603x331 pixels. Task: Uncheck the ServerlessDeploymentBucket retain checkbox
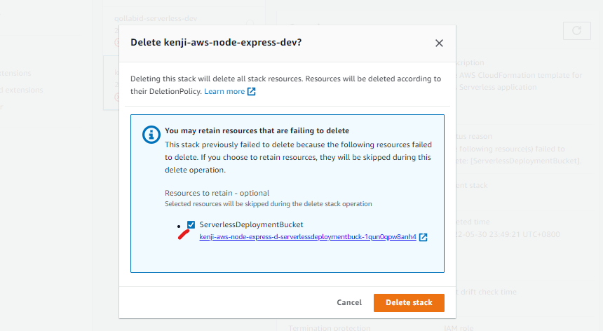point(191,224)
